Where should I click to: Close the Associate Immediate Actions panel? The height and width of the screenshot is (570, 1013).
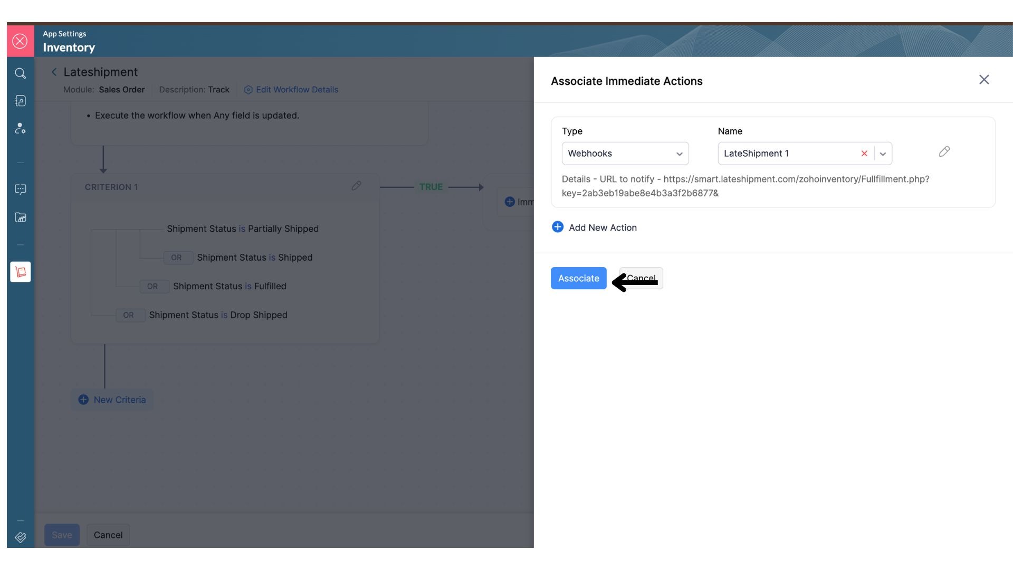(983, 80)
